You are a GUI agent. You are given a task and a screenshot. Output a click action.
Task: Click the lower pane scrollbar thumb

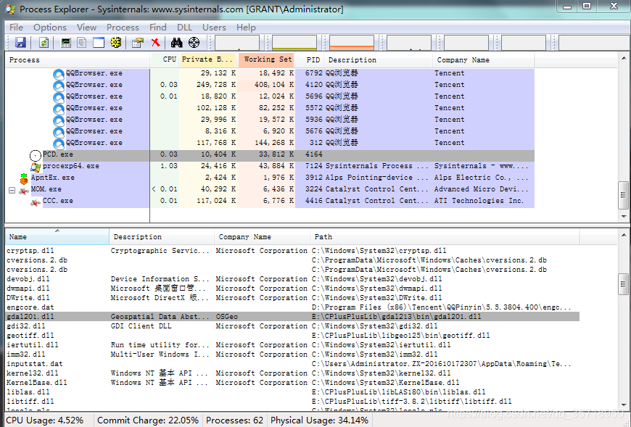[x=623, y=284]
